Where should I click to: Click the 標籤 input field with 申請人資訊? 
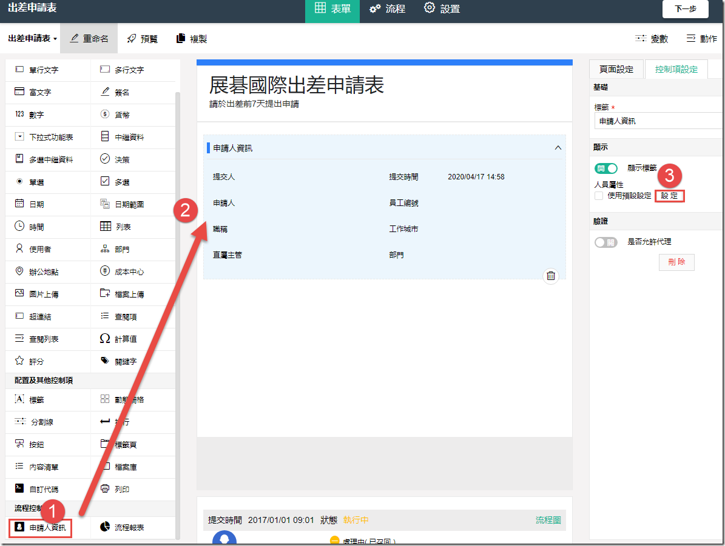tap(658, 121)
